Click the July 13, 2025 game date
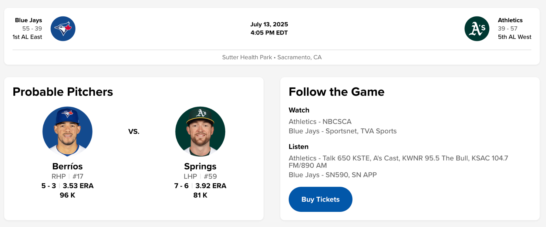Image resolution: width=546 pixels, height=227 pixels. pyautogui.click(x=269, y=24)
